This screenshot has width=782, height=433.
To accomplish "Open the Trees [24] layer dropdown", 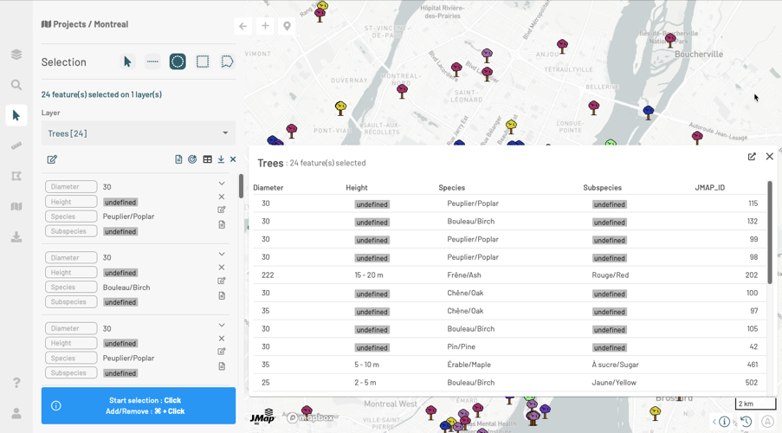I will (x=138, y=133).
